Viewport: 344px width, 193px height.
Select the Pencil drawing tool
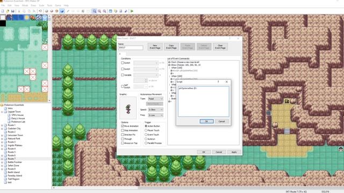[x=68, y=11]
